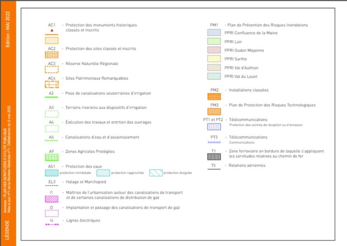
Task: Click the PT1 et PT2 blue striped box
Action: [x=214, y=127]
